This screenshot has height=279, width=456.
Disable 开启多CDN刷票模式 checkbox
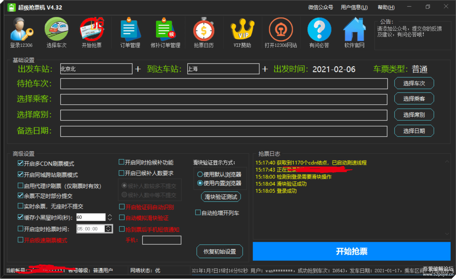tap(20, 163)
